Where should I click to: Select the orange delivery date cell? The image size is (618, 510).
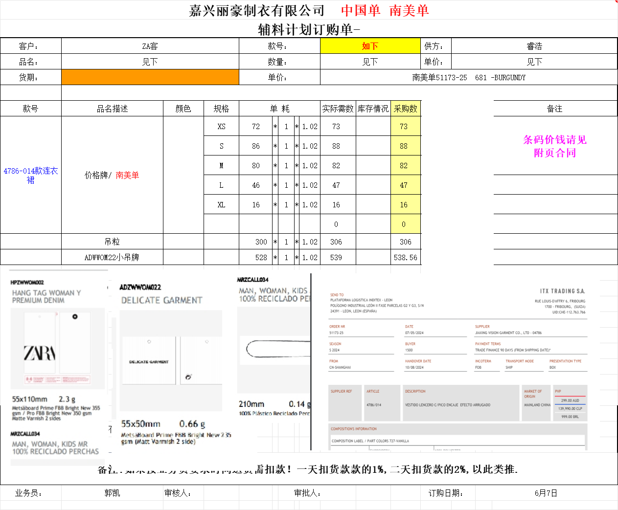pyautogui.click(x=150, y=77)
